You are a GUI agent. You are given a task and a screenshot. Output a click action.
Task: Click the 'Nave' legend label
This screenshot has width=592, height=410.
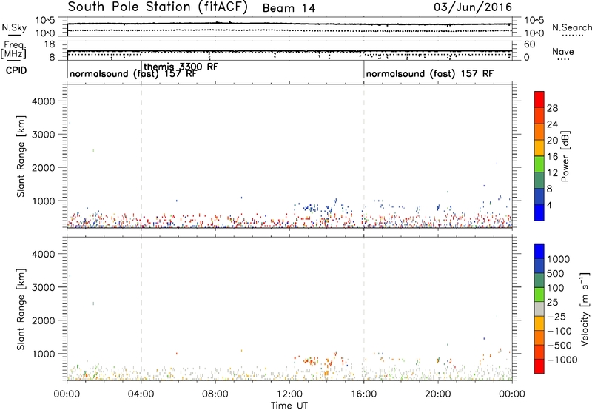pos(563,51)
